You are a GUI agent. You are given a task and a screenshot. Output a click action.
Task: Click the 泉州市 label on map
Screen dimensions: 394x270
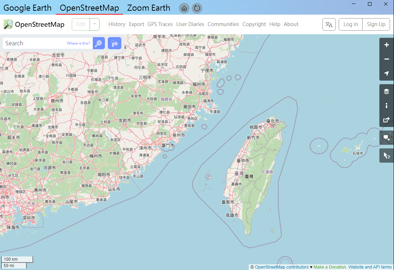coord(179,135)
